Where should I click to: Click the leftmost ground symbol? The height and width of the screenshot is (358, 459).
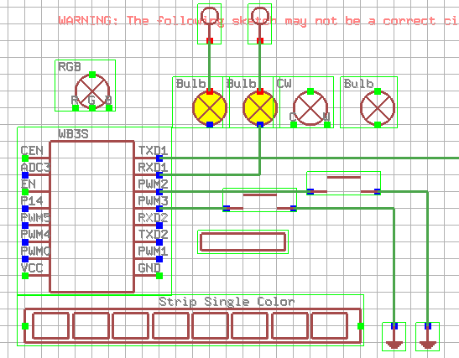394,337
